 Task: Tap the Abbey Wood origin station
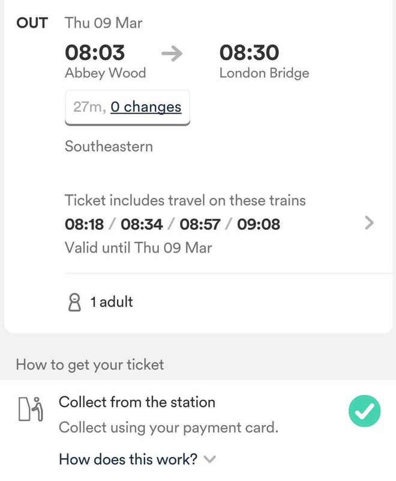105,73
